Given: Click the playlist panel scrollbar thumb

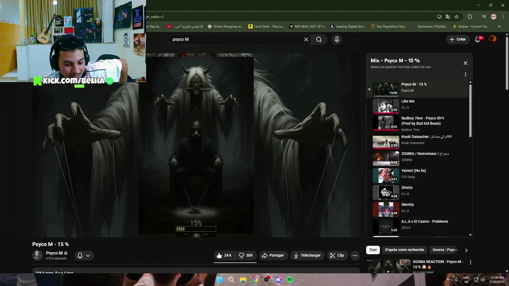Looking at the screenshot, I should pos(470,110).
